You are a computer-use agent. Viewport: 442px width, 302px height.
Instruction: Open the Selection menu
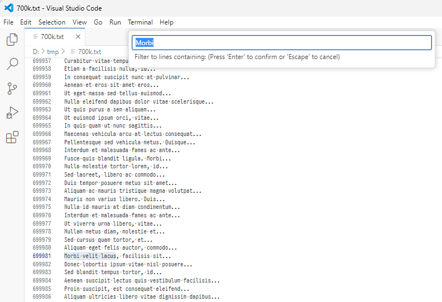coord(52,22)
